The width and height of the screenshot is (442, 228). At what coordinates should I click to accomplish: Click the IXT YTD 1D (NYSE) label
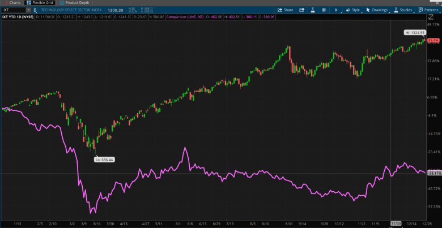tap(18, 17)
